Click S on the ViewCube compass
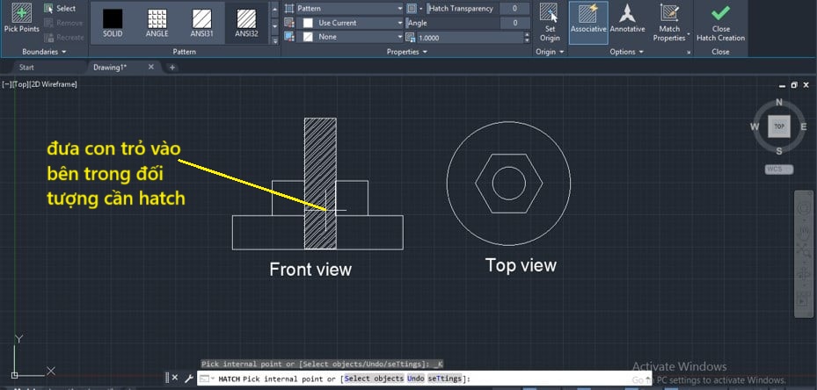 (779, 152)
